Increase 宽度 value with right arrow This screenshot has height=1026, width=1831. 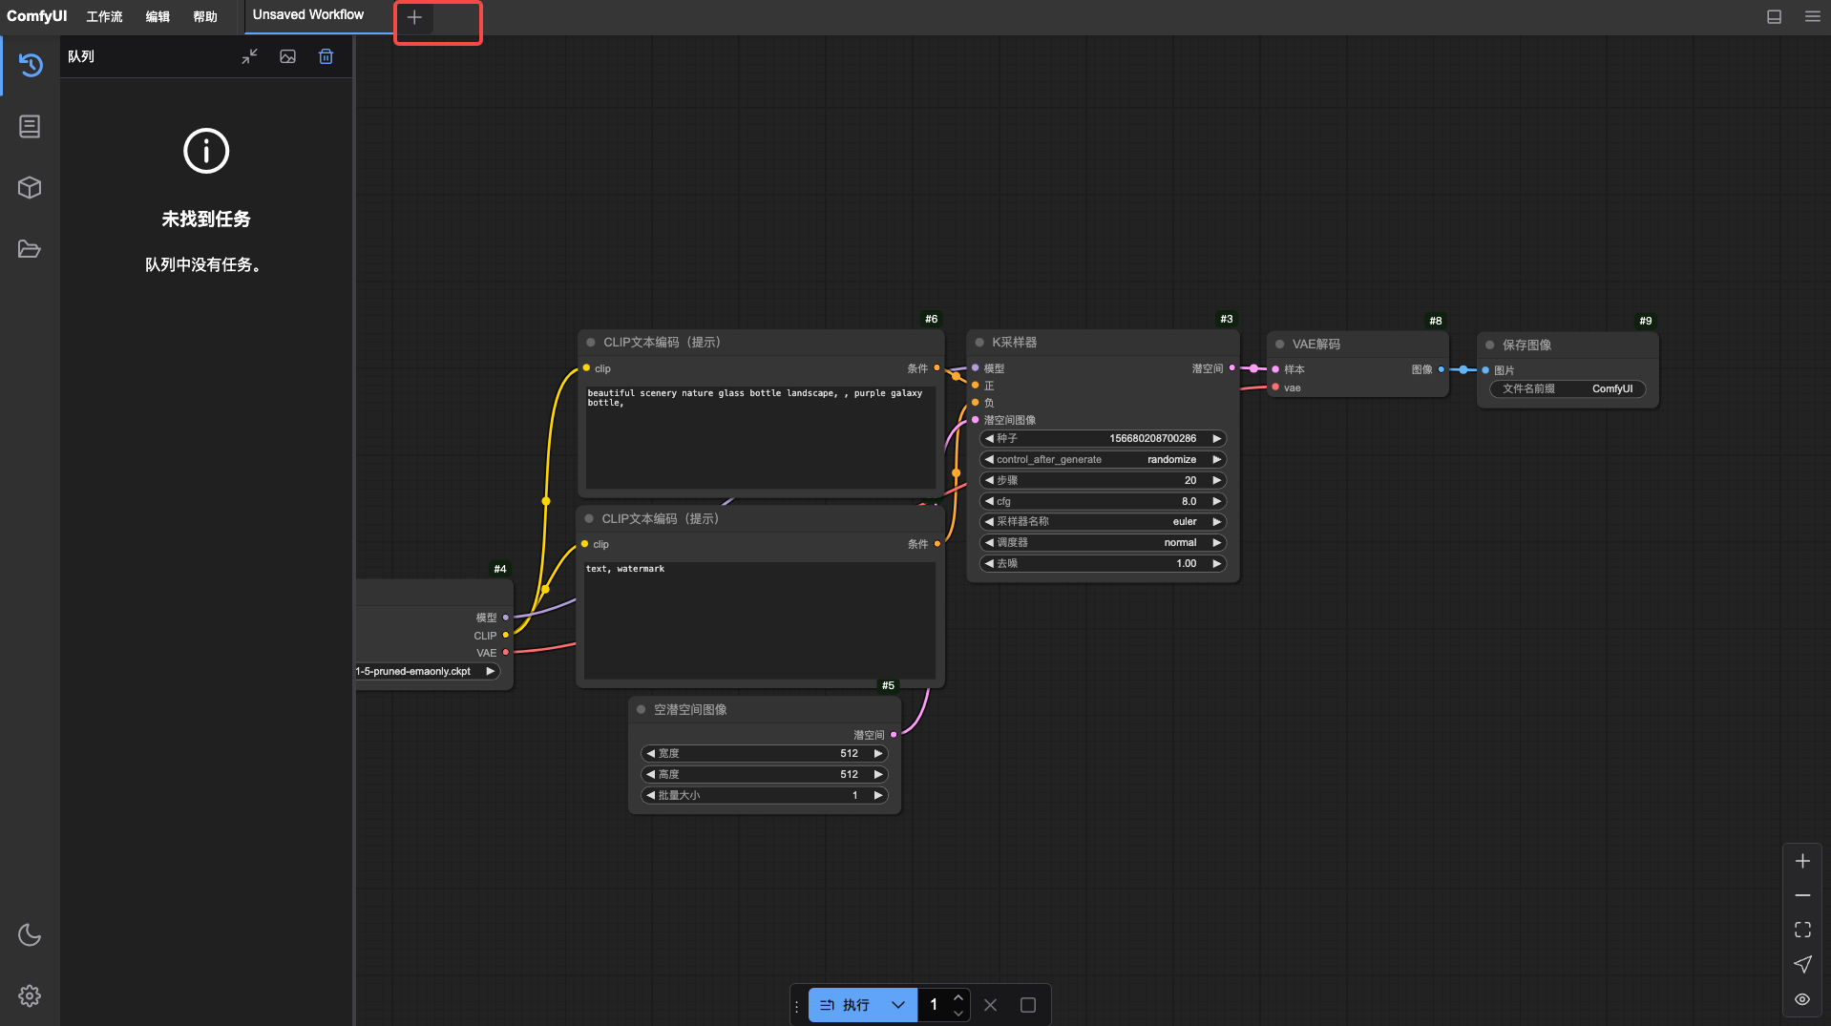[877, 754]
